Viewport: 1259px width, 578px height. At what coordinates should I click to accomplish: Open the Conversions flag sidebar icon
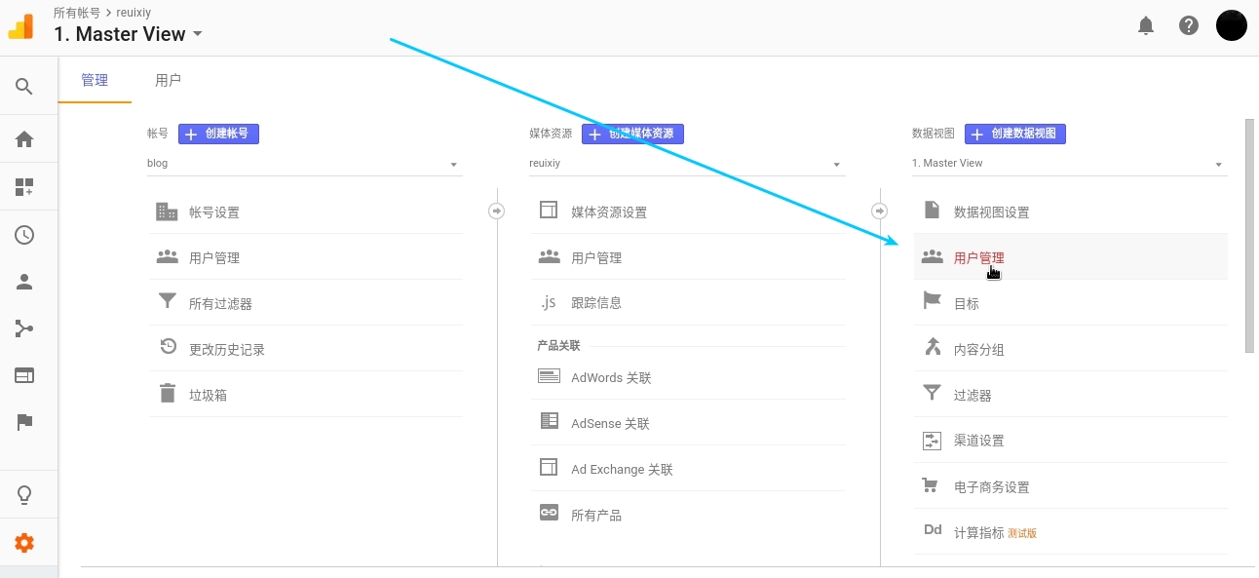(x=24, y=422)
